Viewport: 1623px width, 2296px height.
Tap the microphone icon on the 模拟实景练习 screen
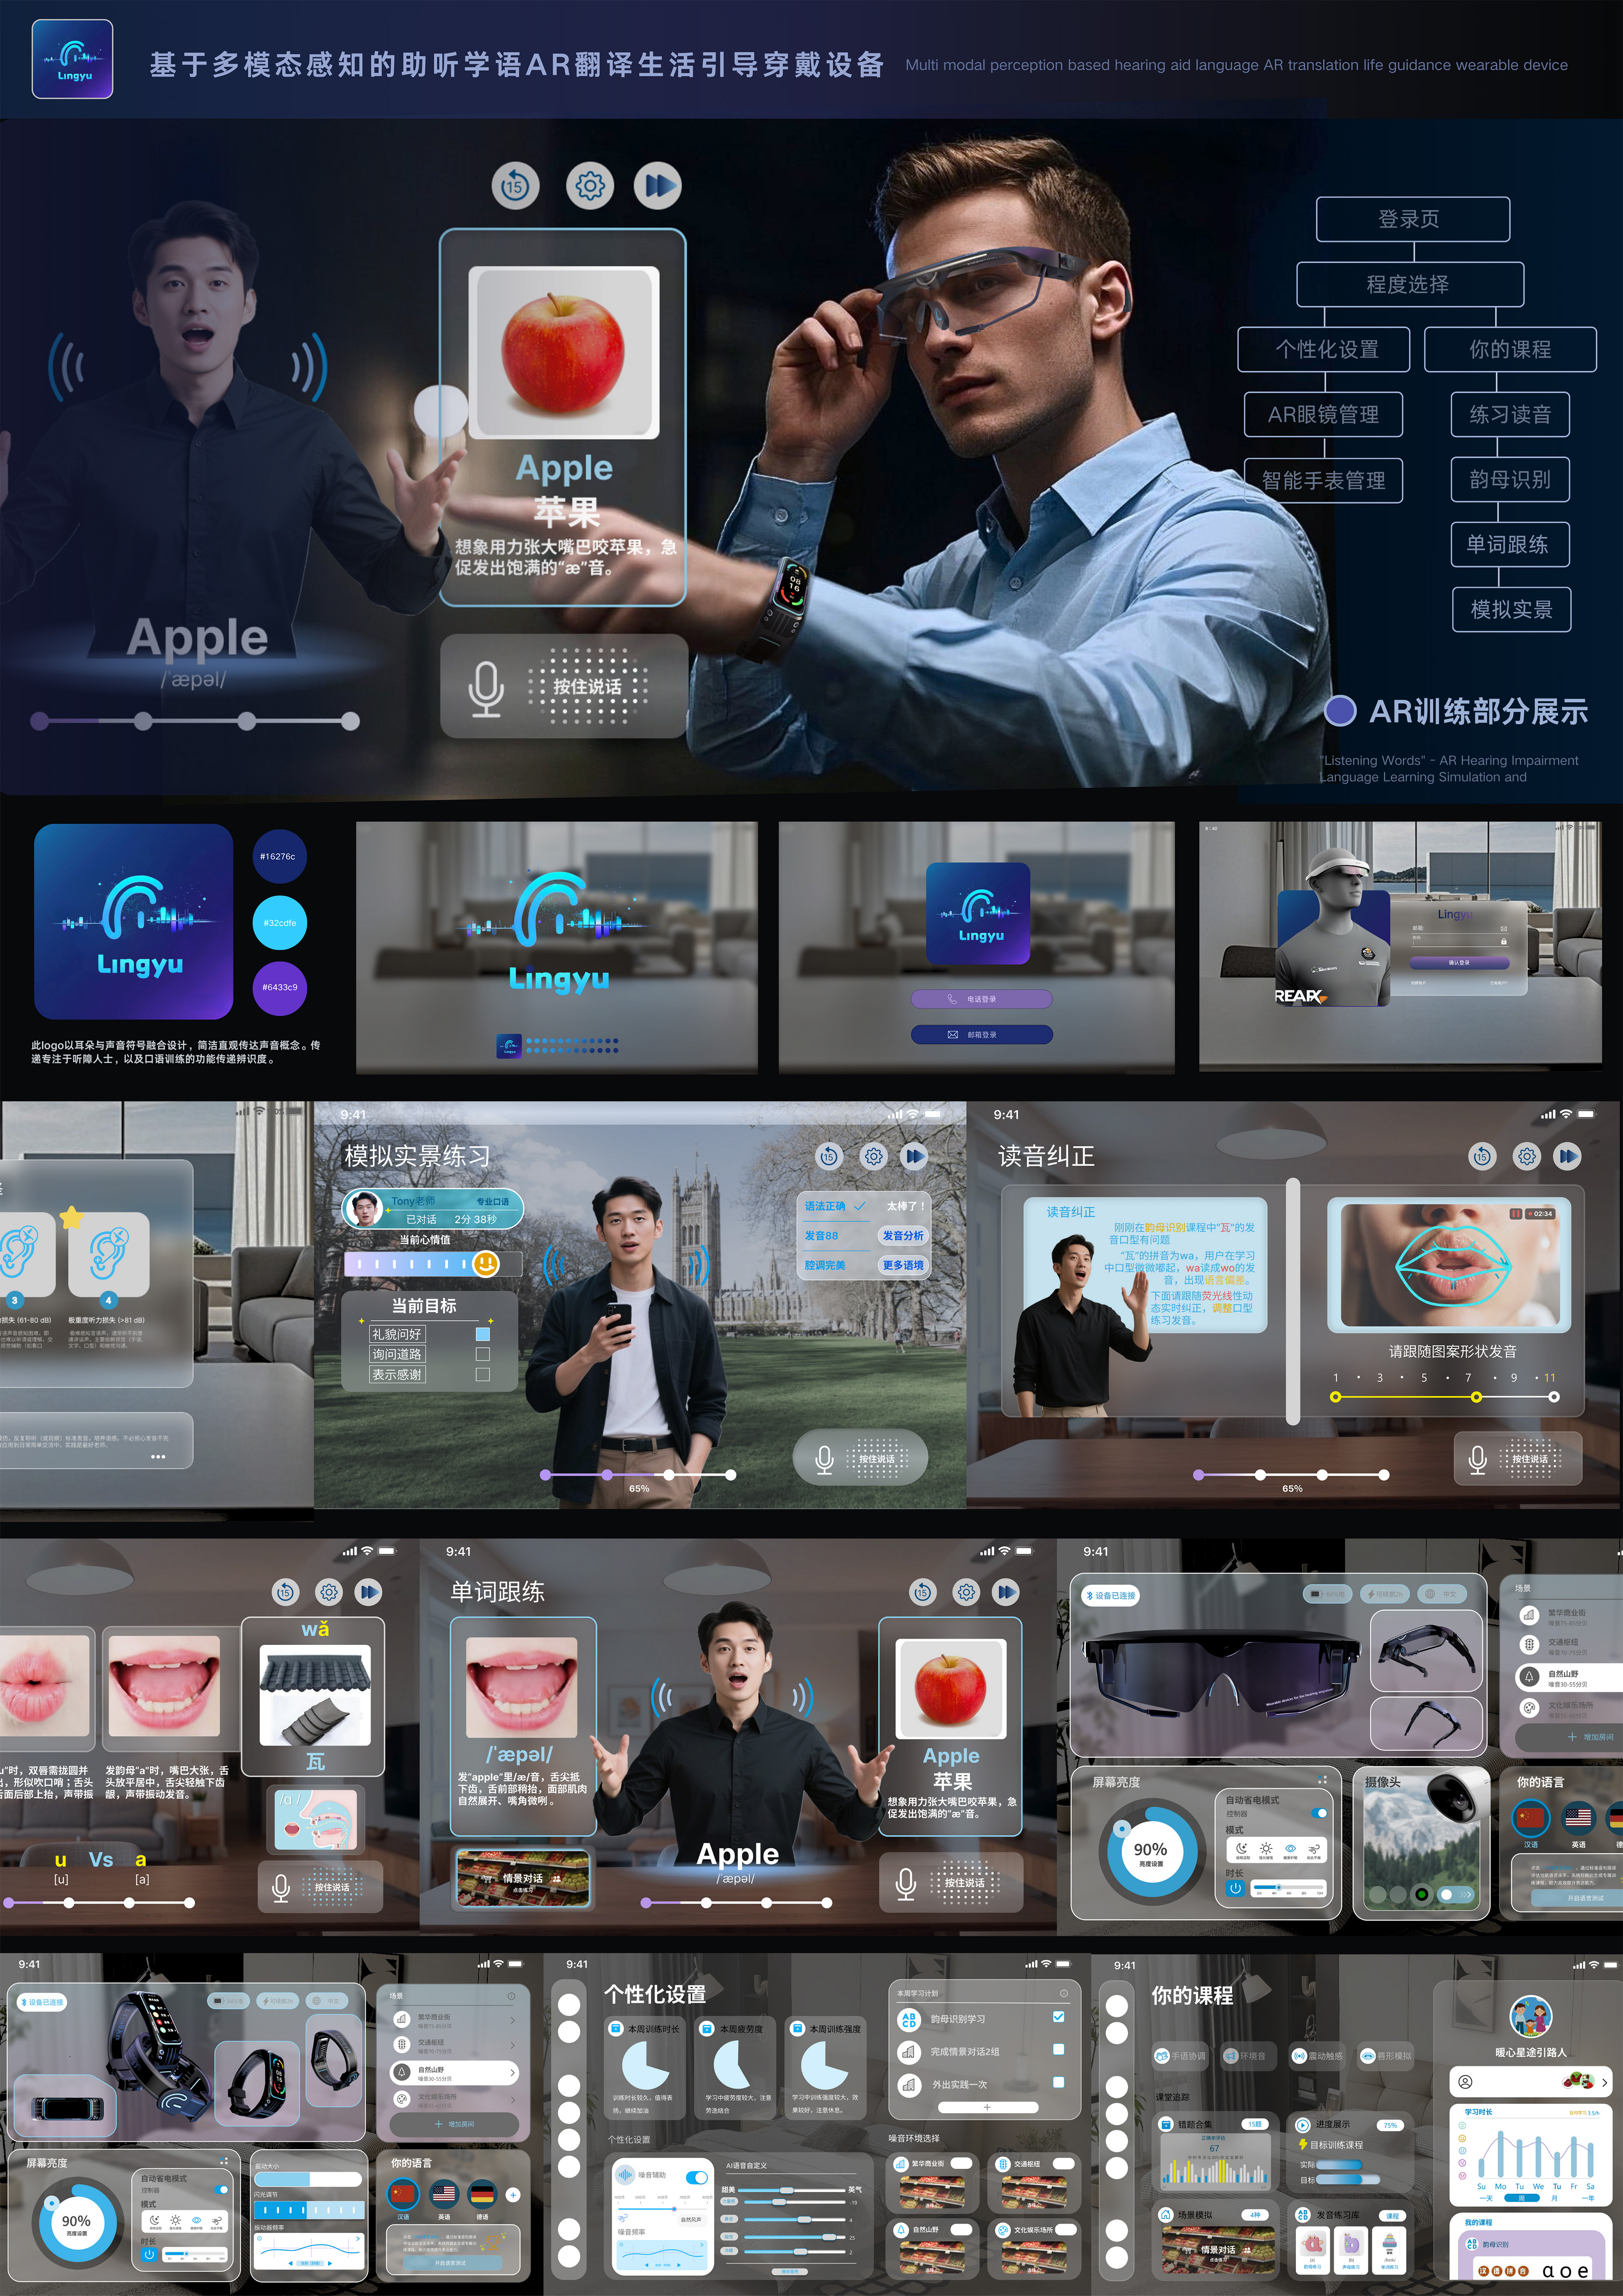(x=824, y=1460)
